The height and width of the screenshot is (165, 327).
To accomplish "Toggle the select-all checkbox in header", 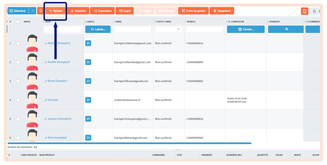I will 18,22.
